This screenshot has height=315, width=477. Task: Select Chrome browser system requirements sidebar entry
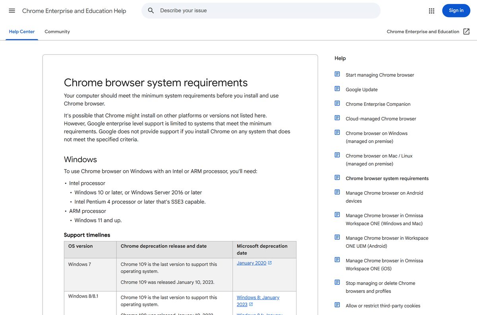[387, 178]
